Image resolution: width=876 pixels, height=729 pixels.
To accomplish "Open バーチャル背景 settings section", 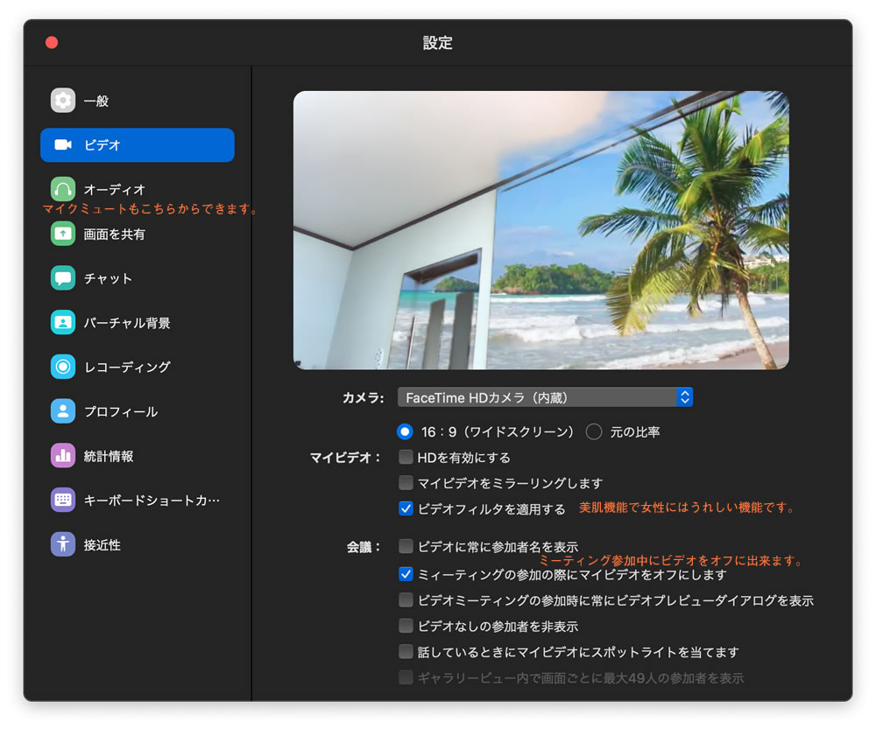I will (137, 322).
